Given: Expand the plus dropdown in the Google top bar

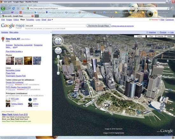Looking at the screenshot, I should pyautogui.click(x=50, y=20).
